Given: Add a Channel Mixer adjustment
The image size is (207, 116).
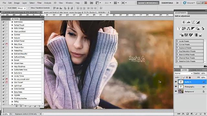Looking at the screenshot, I should (202, 28).
